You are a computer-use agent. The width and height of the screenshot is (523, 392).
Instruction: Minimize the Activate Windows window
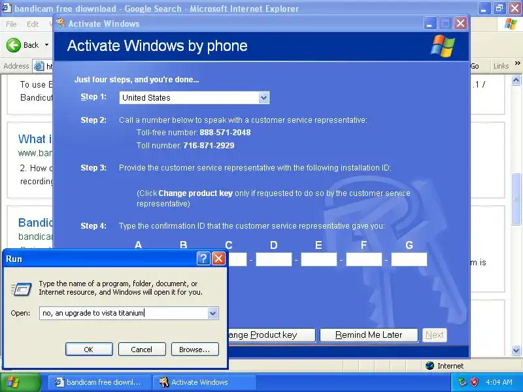430,24
